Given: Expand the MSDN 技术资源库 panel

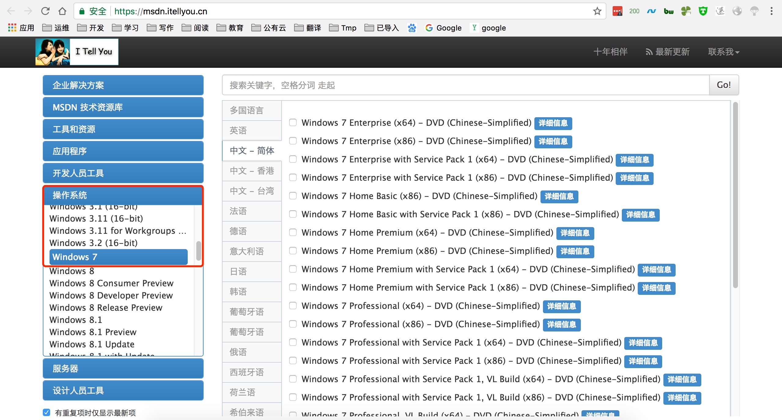Looking at the screenshot, I should (x=123, y=107).
